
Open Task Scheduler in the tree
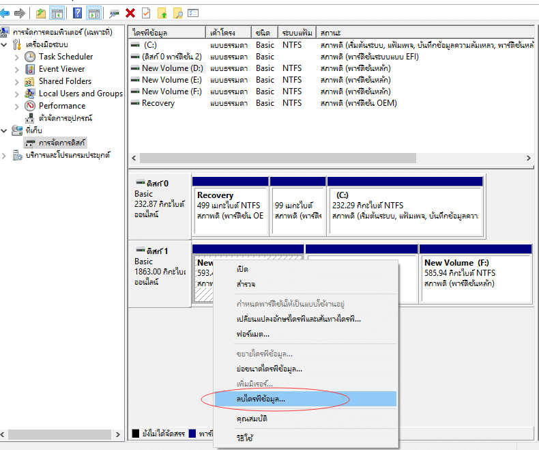click(x=65, y=57)
